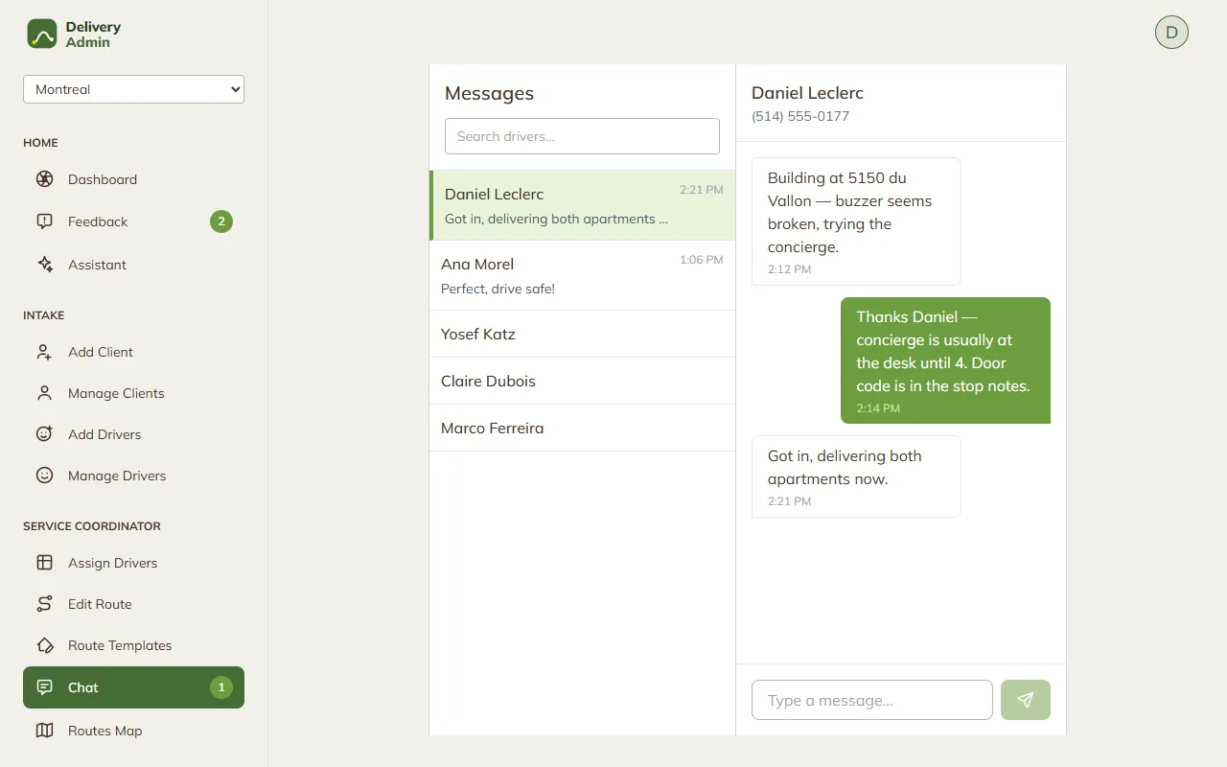Screen dimensions: 1227x767
Task: Click the Route Templates icon
Action: (x=44, y=645)
